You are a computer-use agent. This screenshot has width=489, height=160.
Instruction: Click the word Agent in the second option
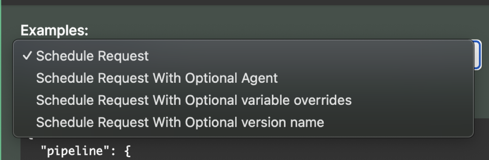tap(259, 78)
